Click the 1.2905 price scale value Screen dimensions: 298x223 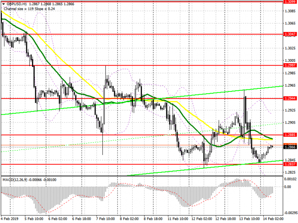(290, 123)
